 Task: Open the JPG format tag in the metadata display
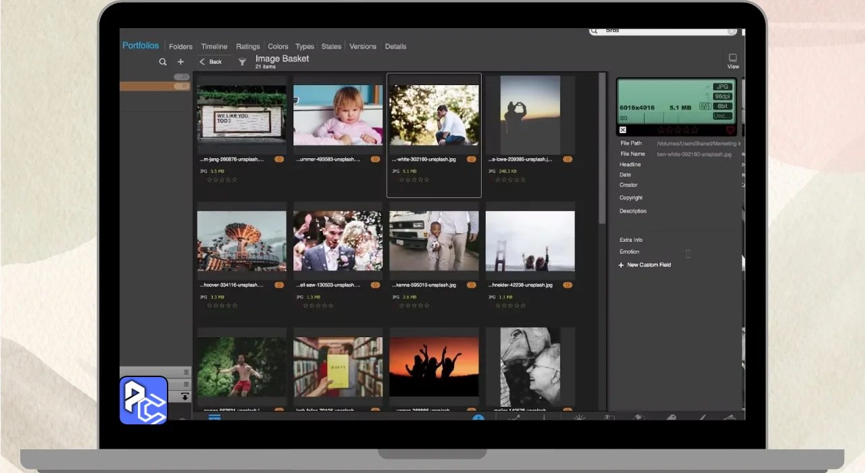723,87
